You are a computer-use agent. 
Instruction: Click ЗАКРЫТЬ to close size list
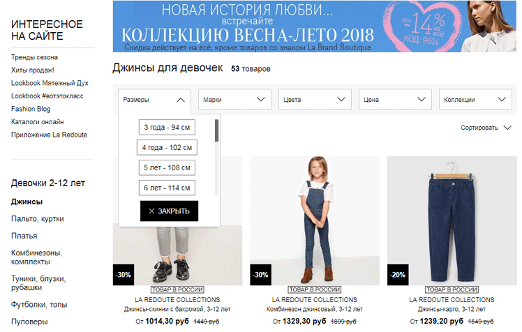point(169,211)
